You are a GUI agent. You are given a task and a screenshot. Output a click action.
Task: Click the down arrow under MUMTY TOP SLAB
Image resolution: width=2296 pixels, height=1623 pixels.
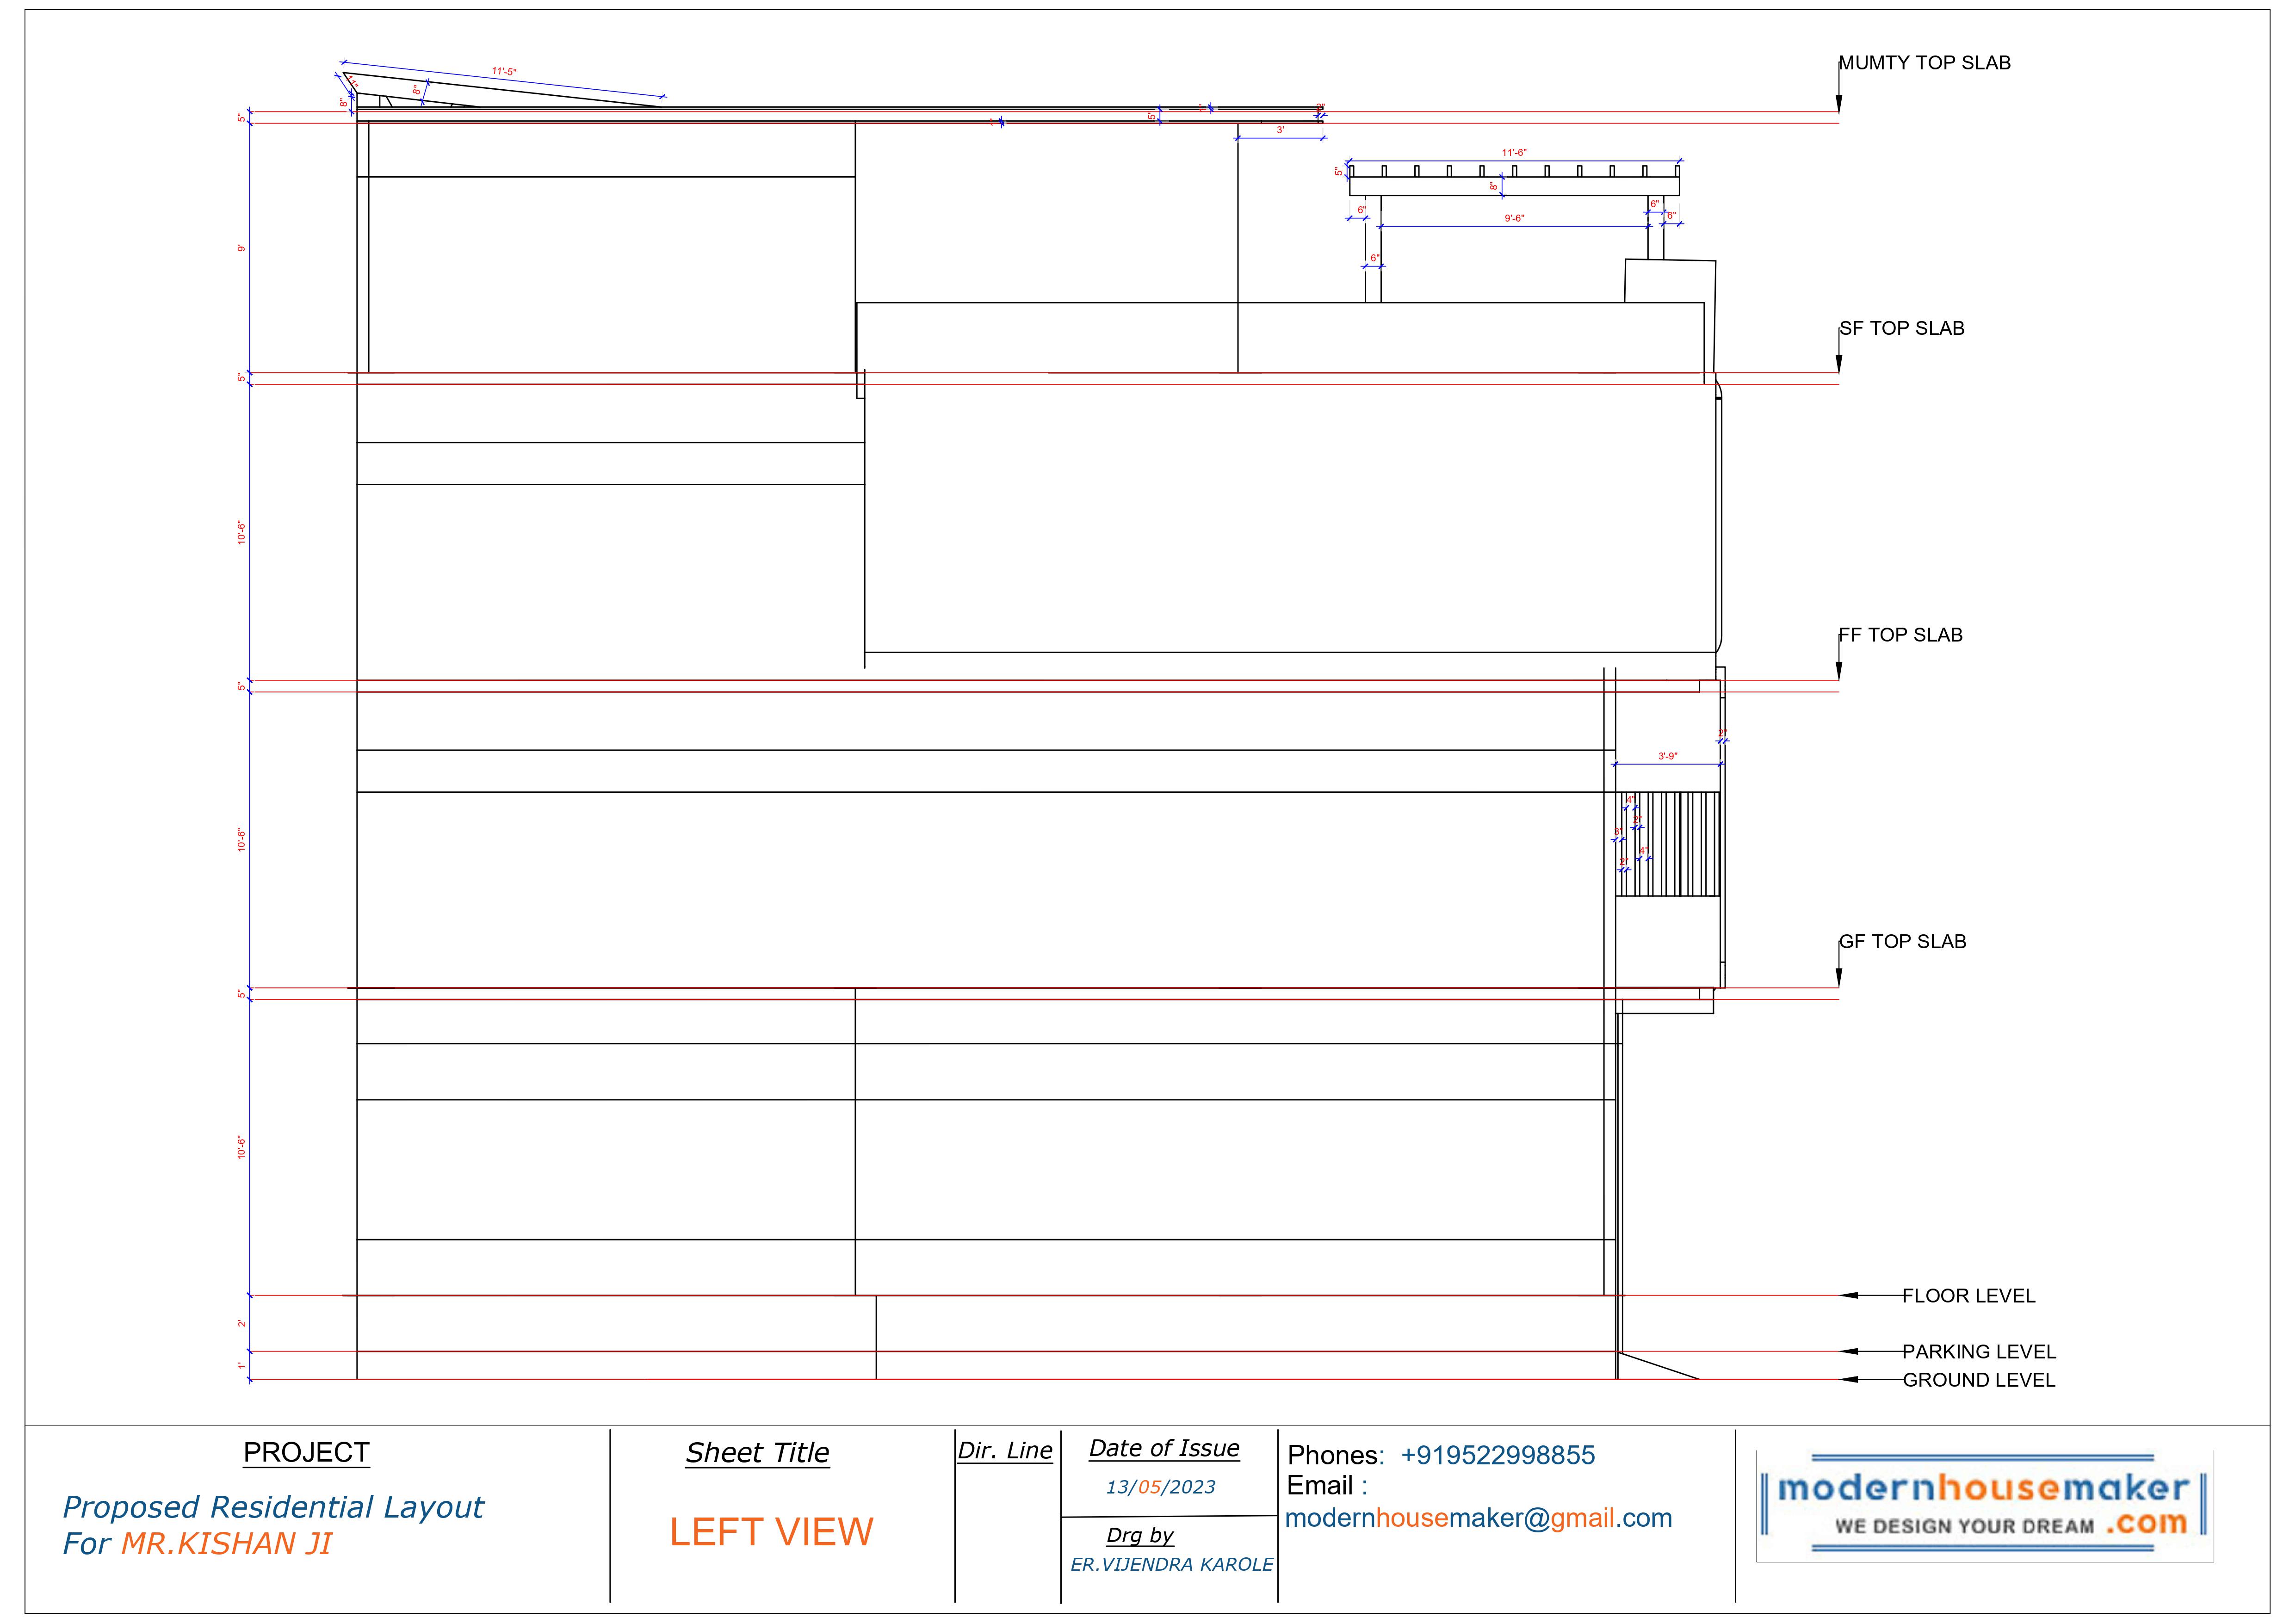[x=1838, y=103]
